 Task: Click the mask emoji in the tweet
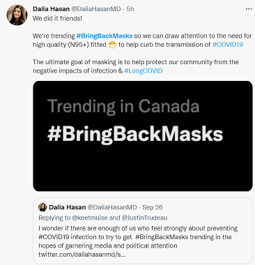point(112,45)
